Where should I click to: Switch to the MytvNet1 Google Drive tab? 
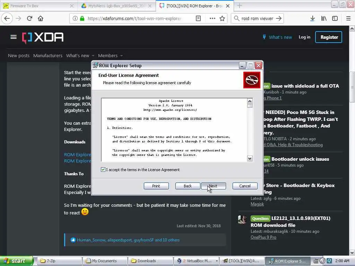(x=116, y=6)
